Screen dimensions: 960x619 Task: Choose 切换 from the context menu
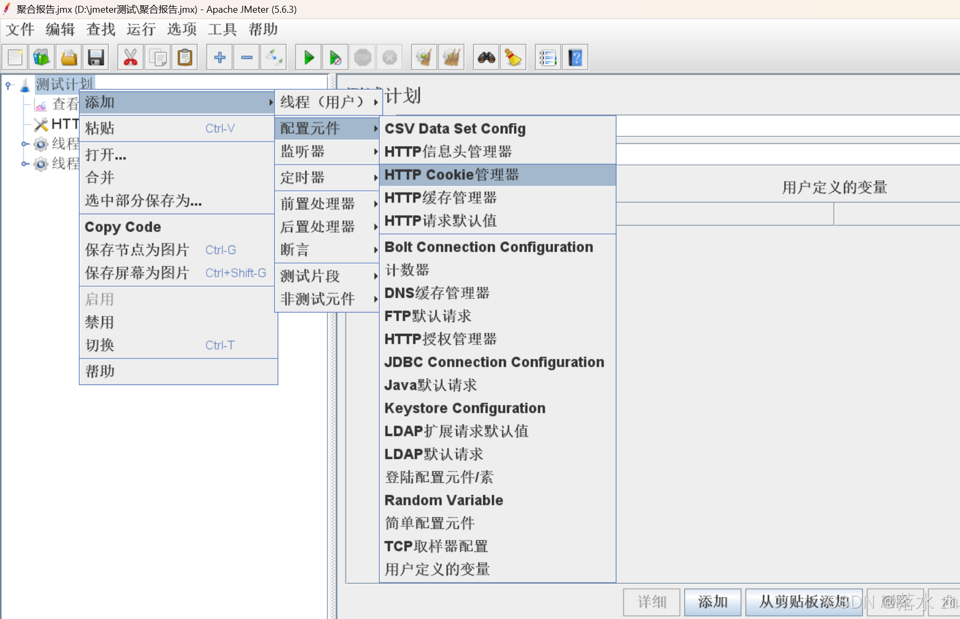pos(178,345)
